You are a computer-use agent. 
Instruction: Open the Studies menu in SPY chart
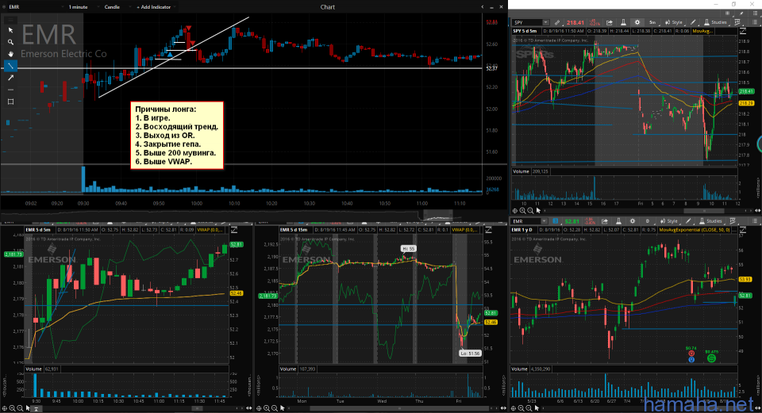click(x=715, y=22)
